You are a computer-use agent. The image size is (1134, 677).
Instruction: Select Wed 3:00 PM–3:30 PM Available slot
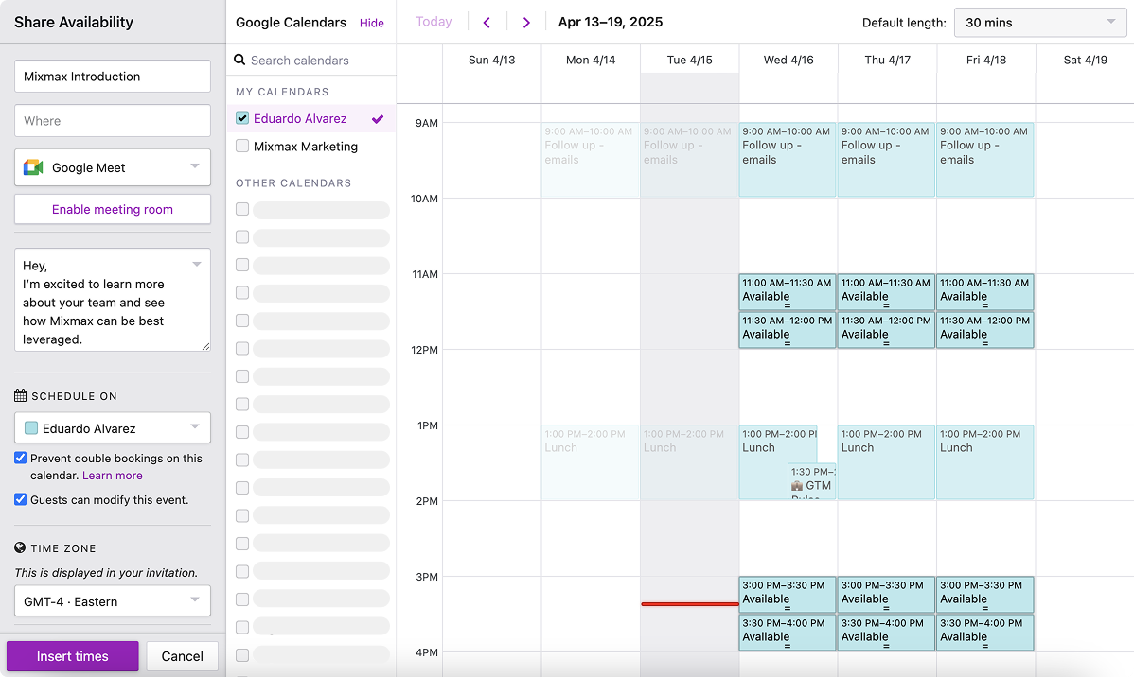[787, 594]
